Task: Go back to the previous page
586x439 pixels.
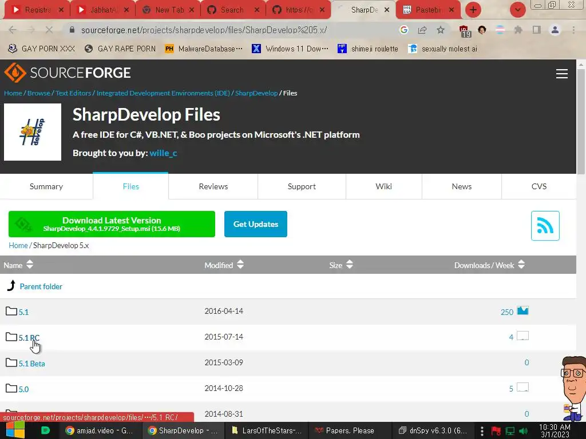Action: 13,30
